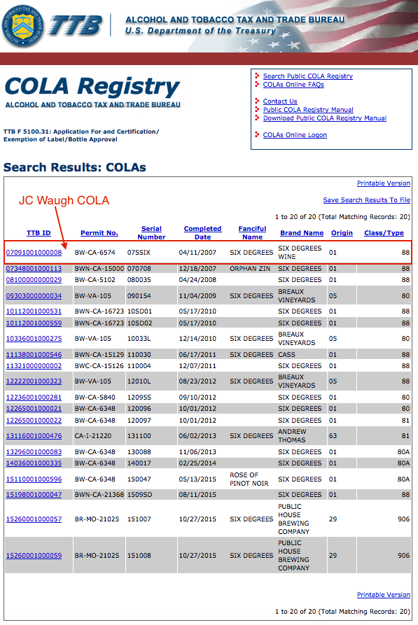Select serial number 075SIX cell
The image size is (418, 625).
click(x=139, y=253)
